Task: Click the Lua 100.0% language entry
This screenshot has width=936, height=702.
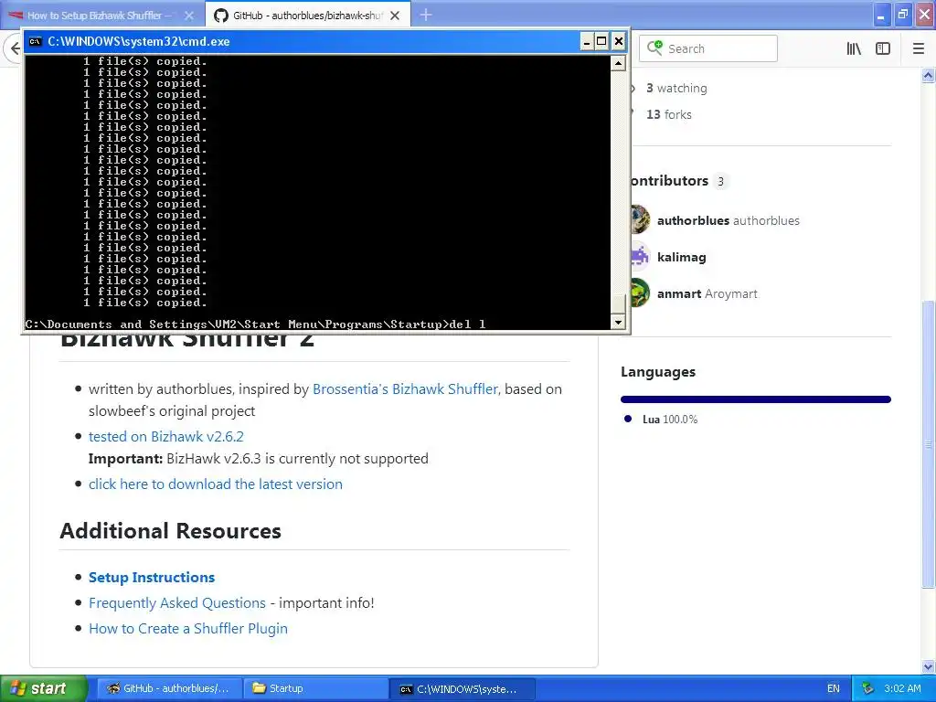Action: click(670, 420)
